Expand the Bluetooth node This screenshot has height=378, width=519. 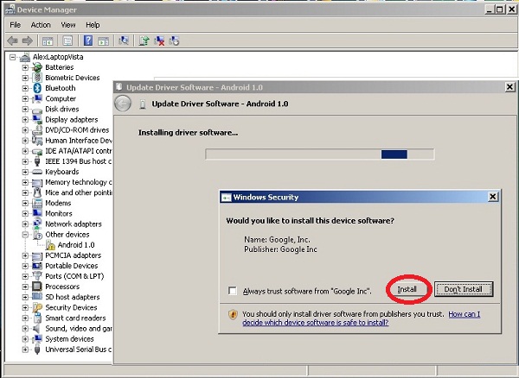(x=25, y=88)
